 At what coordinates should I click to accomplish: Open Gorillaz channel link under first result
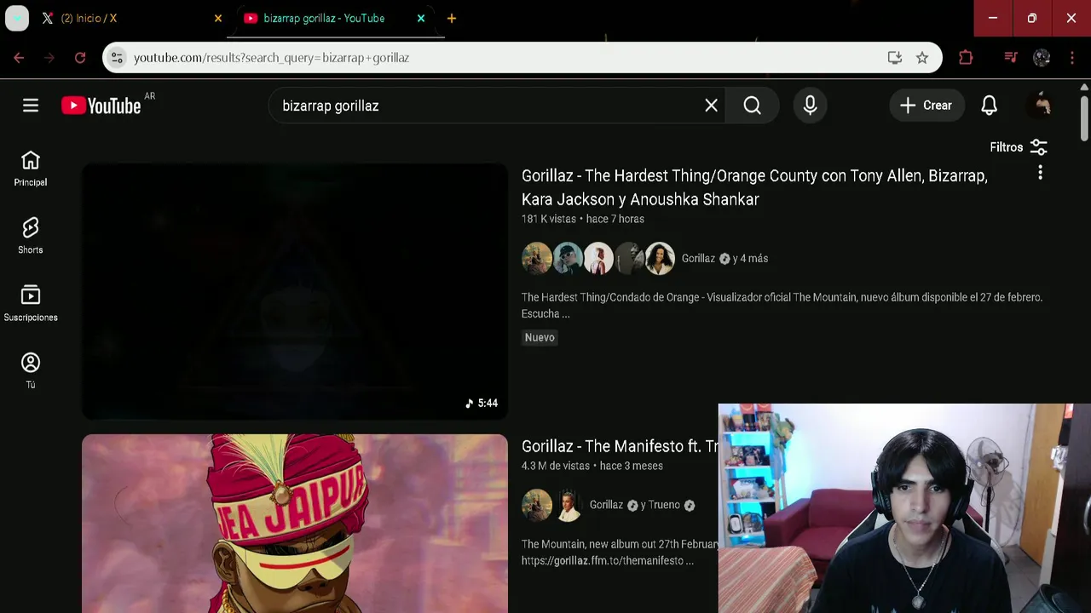698,259
